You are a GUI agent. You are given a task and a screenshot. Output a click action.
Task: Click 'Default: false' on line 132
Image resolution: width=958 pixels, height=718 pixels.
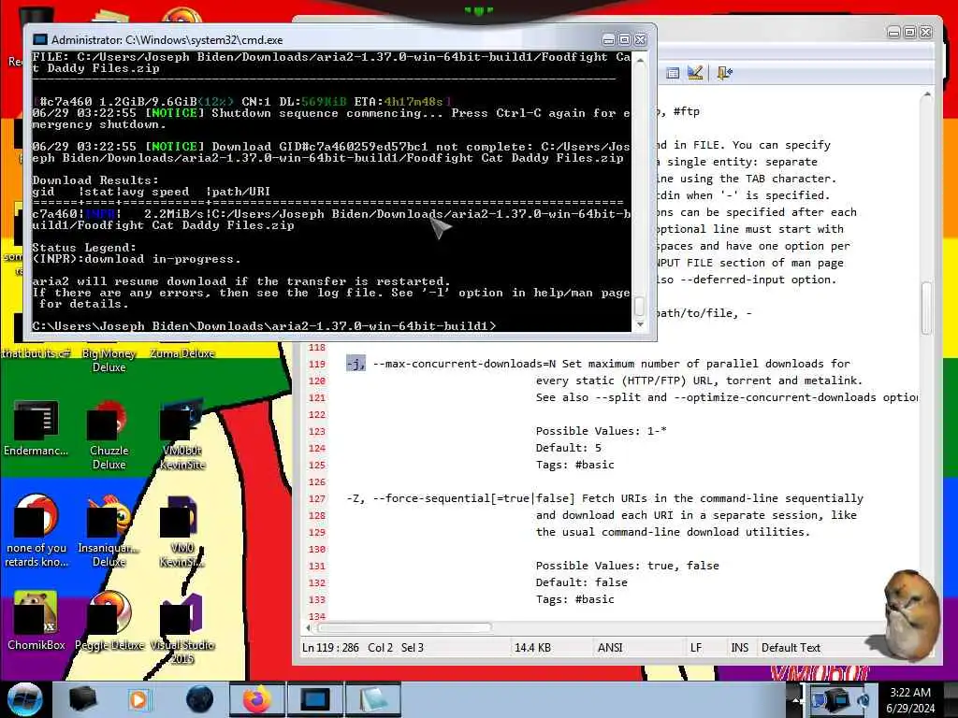[x=582, y=582]
